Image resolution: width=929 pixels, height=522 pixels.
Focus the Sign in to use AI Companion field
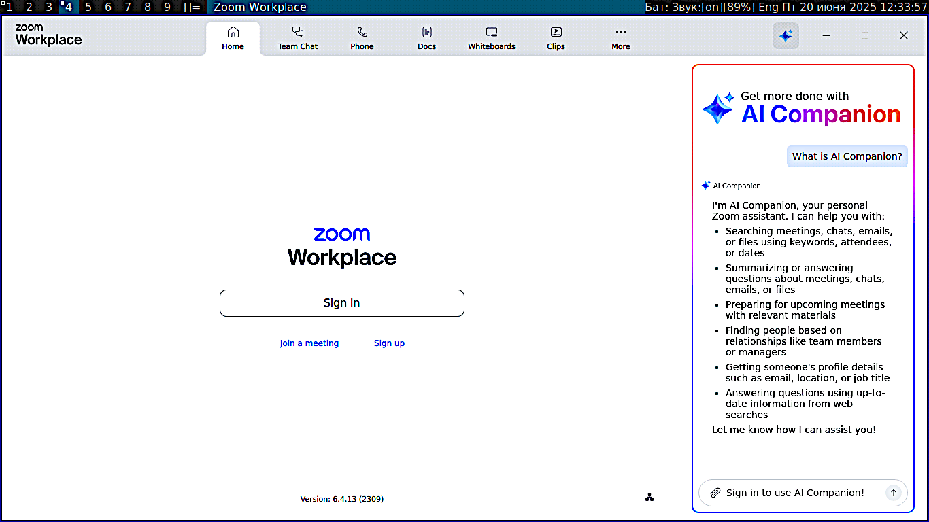[x=803, y=493]
